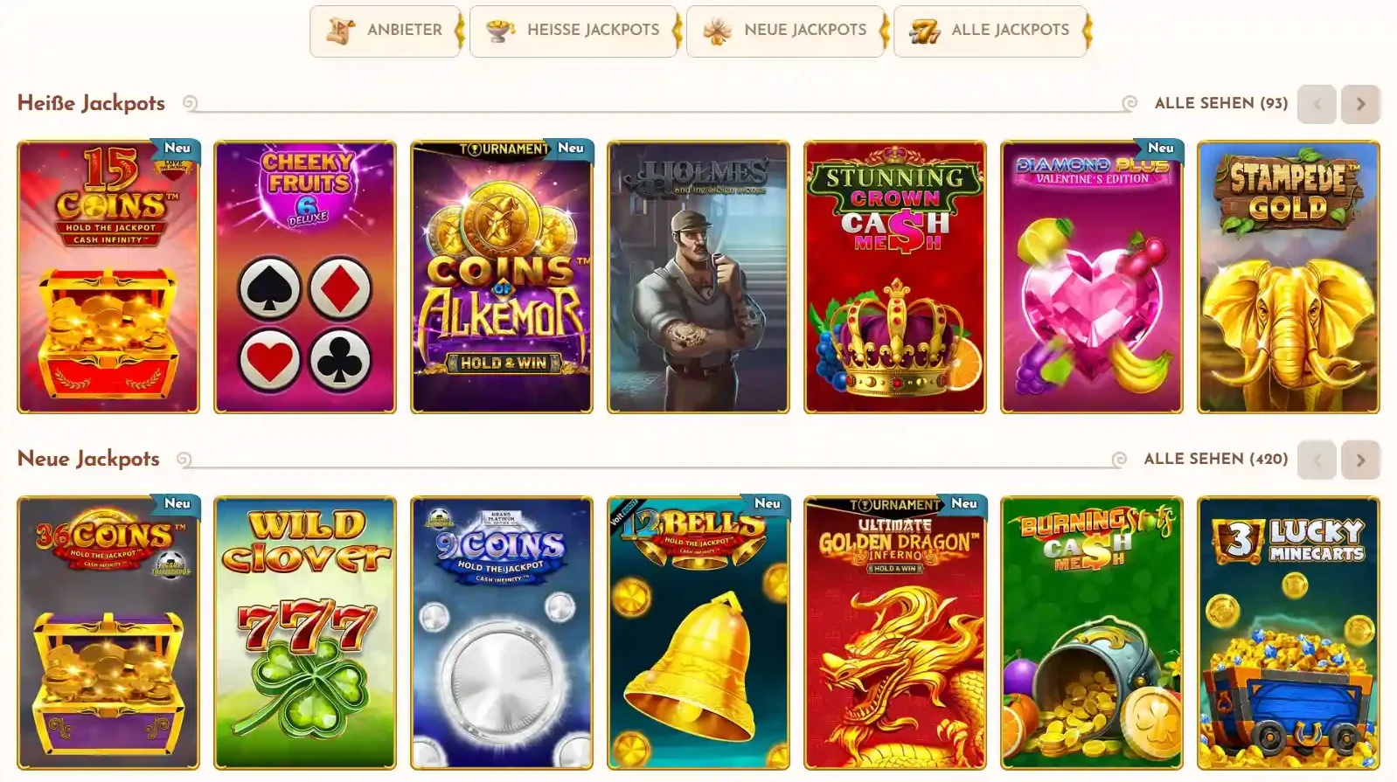Image resolution: width=1397 pixels, height=782 pixels.
Task: Go back in Heiße Jackpots carousel
Action: pyautogui.click(x=1317, y=104)
